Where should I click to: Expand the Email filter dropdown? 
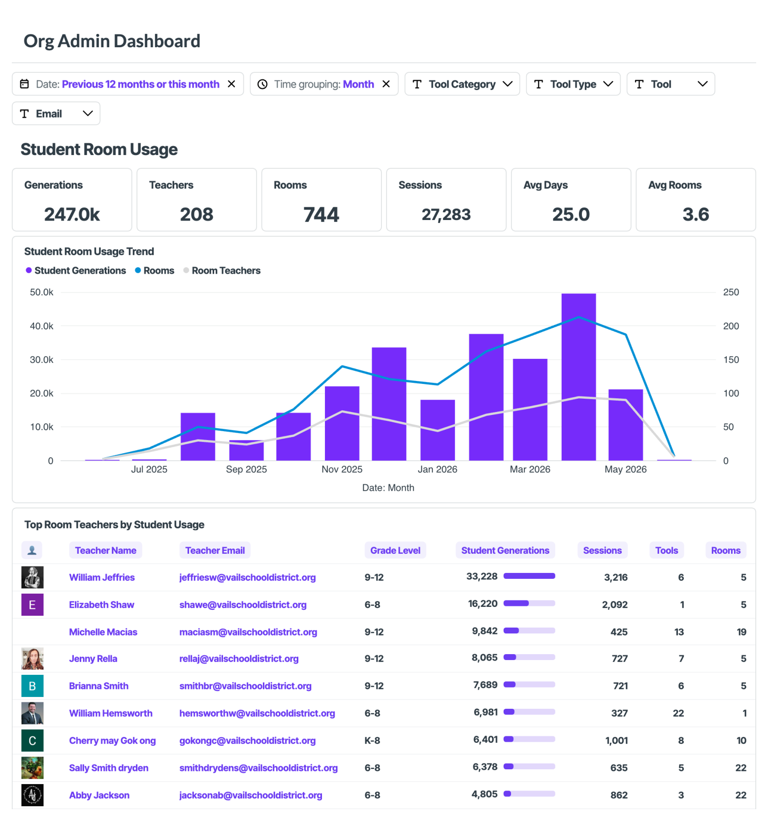click(x=56, y=114)
